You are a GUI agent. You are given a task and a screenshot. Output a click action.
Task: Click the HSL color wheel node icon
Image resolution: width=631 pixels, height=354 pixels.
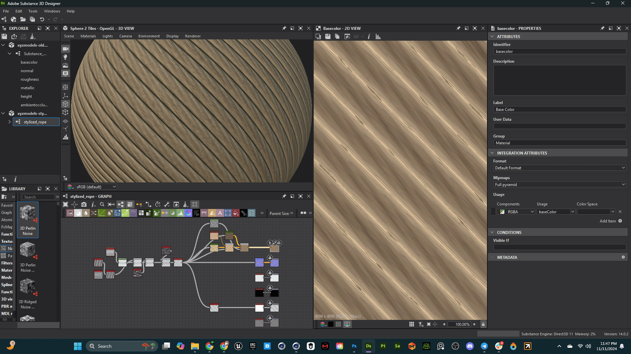(188, 213)
